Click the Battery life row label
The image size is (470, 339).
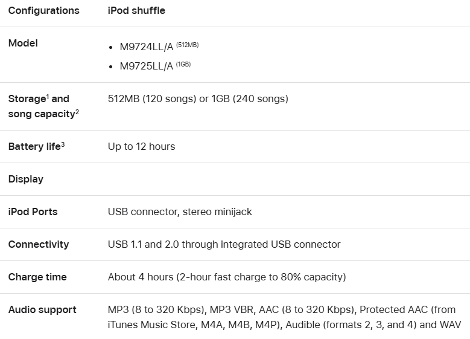pyautogui.click(x=34, y=146)
